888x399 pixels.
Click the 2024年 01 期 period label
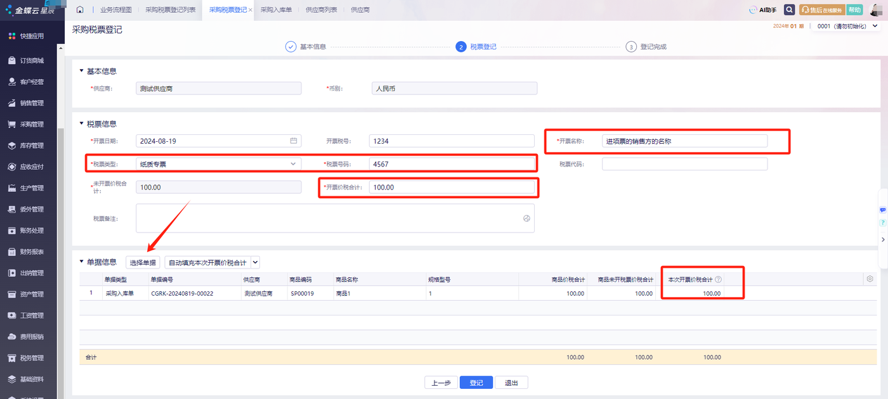point(789,27)
